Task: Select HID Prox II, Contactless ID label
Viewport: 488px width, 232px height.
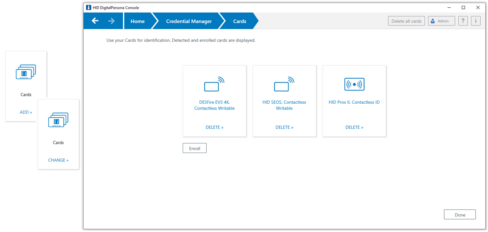Action: click(354, 102)
